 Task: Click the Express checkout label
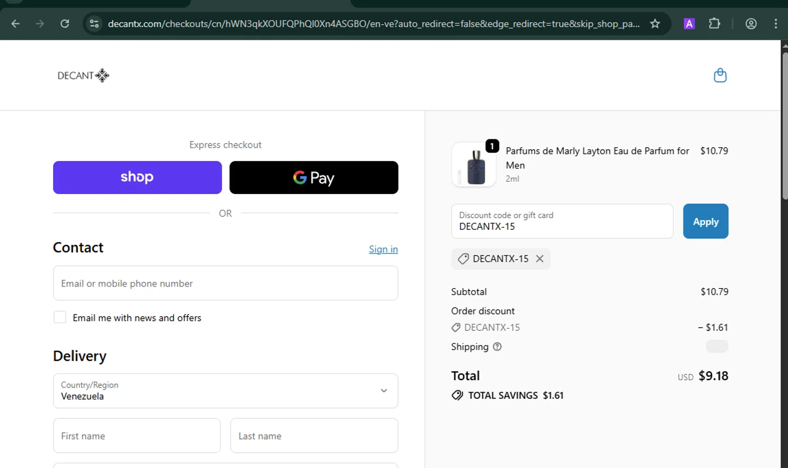coord(225,145)
